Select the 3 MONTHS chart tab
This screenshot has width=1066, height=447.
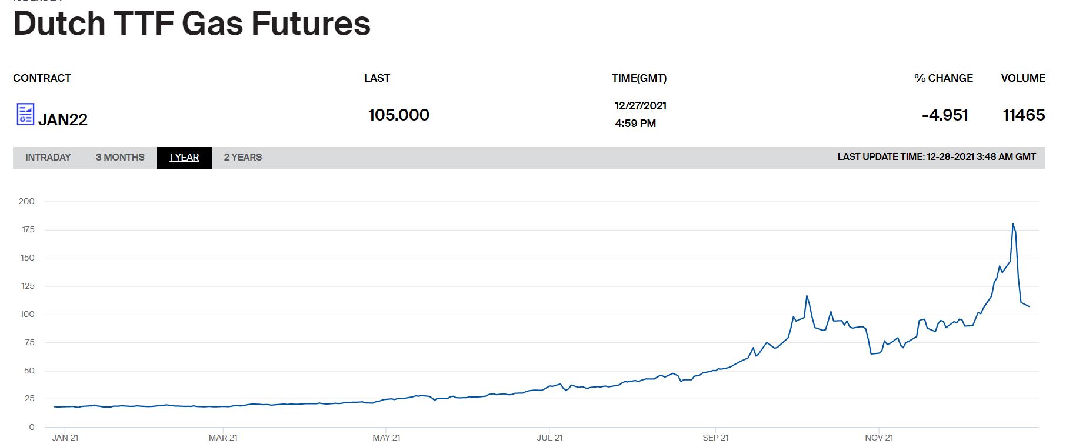pos(120,158)
